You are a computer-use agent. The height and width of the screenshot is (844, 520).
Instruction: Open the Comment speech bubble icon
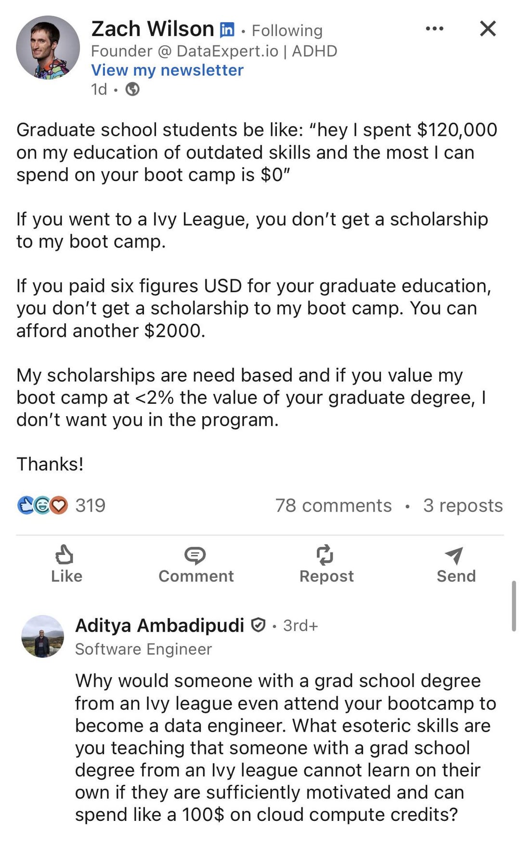[195, 555]
